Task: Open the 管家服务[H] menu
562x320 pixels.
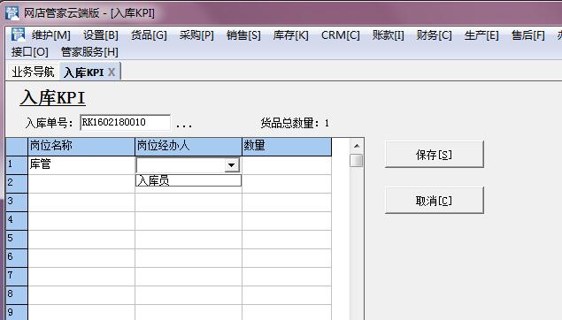Action: coord(89,52)
